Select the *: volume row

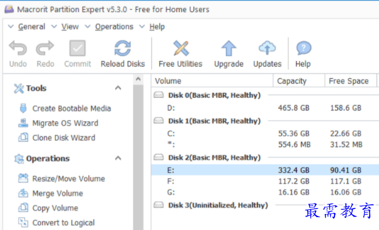pos(265,145)
